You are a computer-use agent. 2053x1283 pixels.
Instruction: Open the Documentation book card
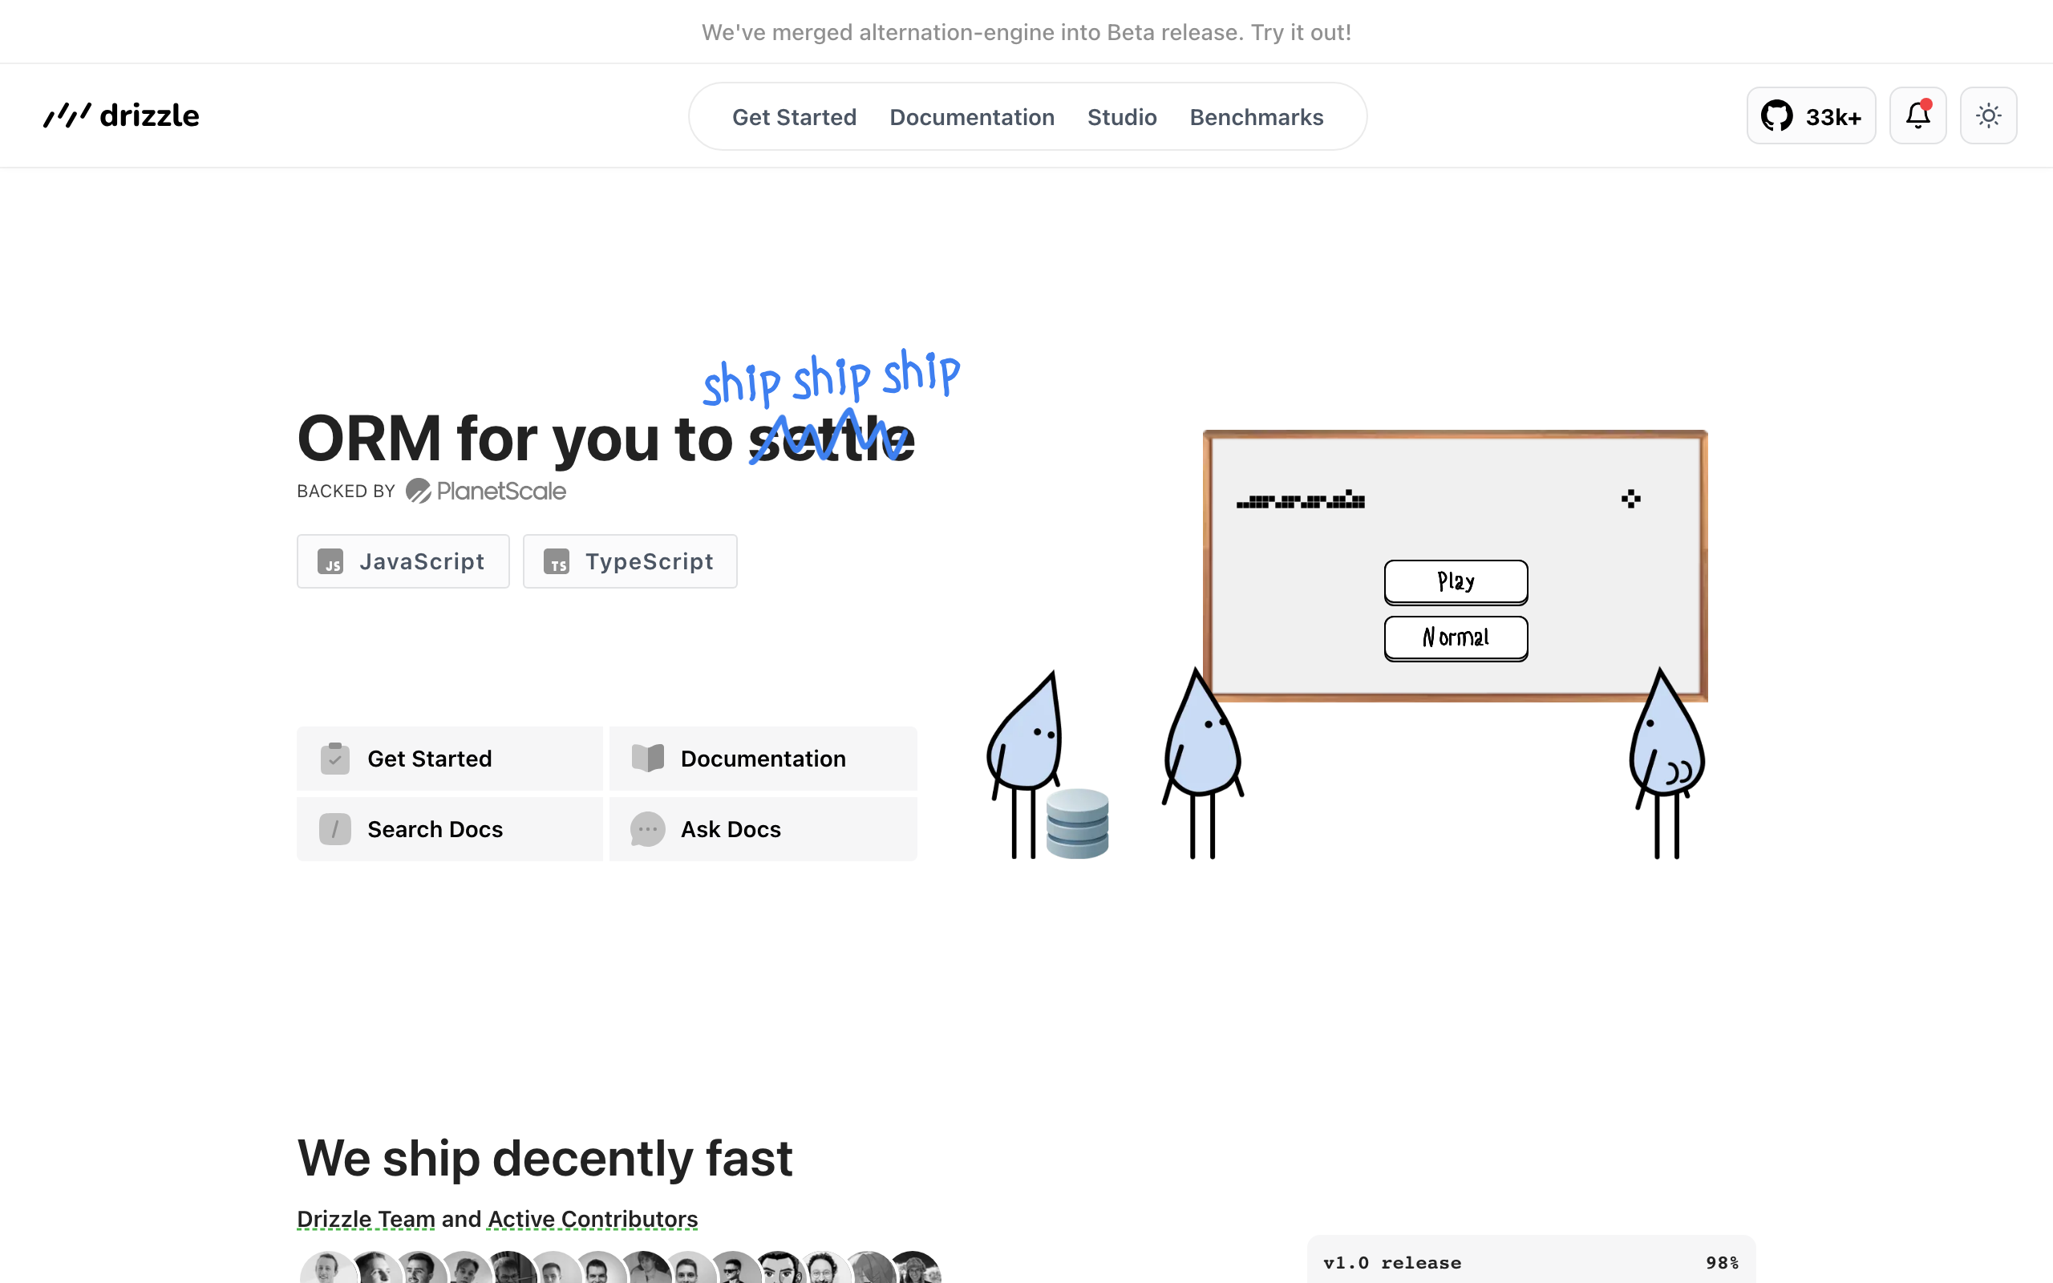(x=762, y=759)
